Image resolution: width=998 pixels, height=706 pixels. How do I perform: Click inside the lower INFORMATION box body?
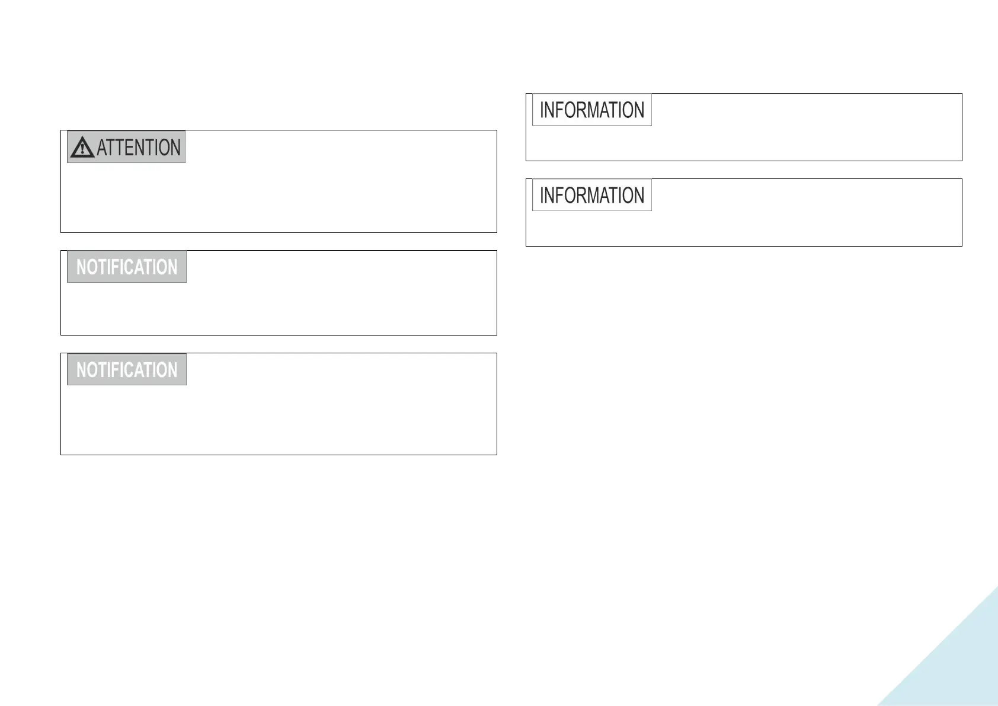click(744, 228)
